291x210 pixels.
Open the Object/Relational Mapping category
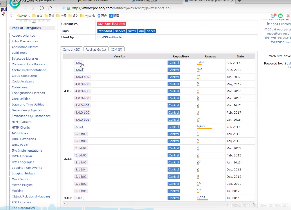(x=31, y=197)
